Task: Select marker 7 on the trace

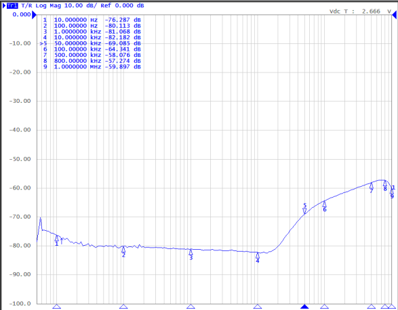Action: click(372, 186)
